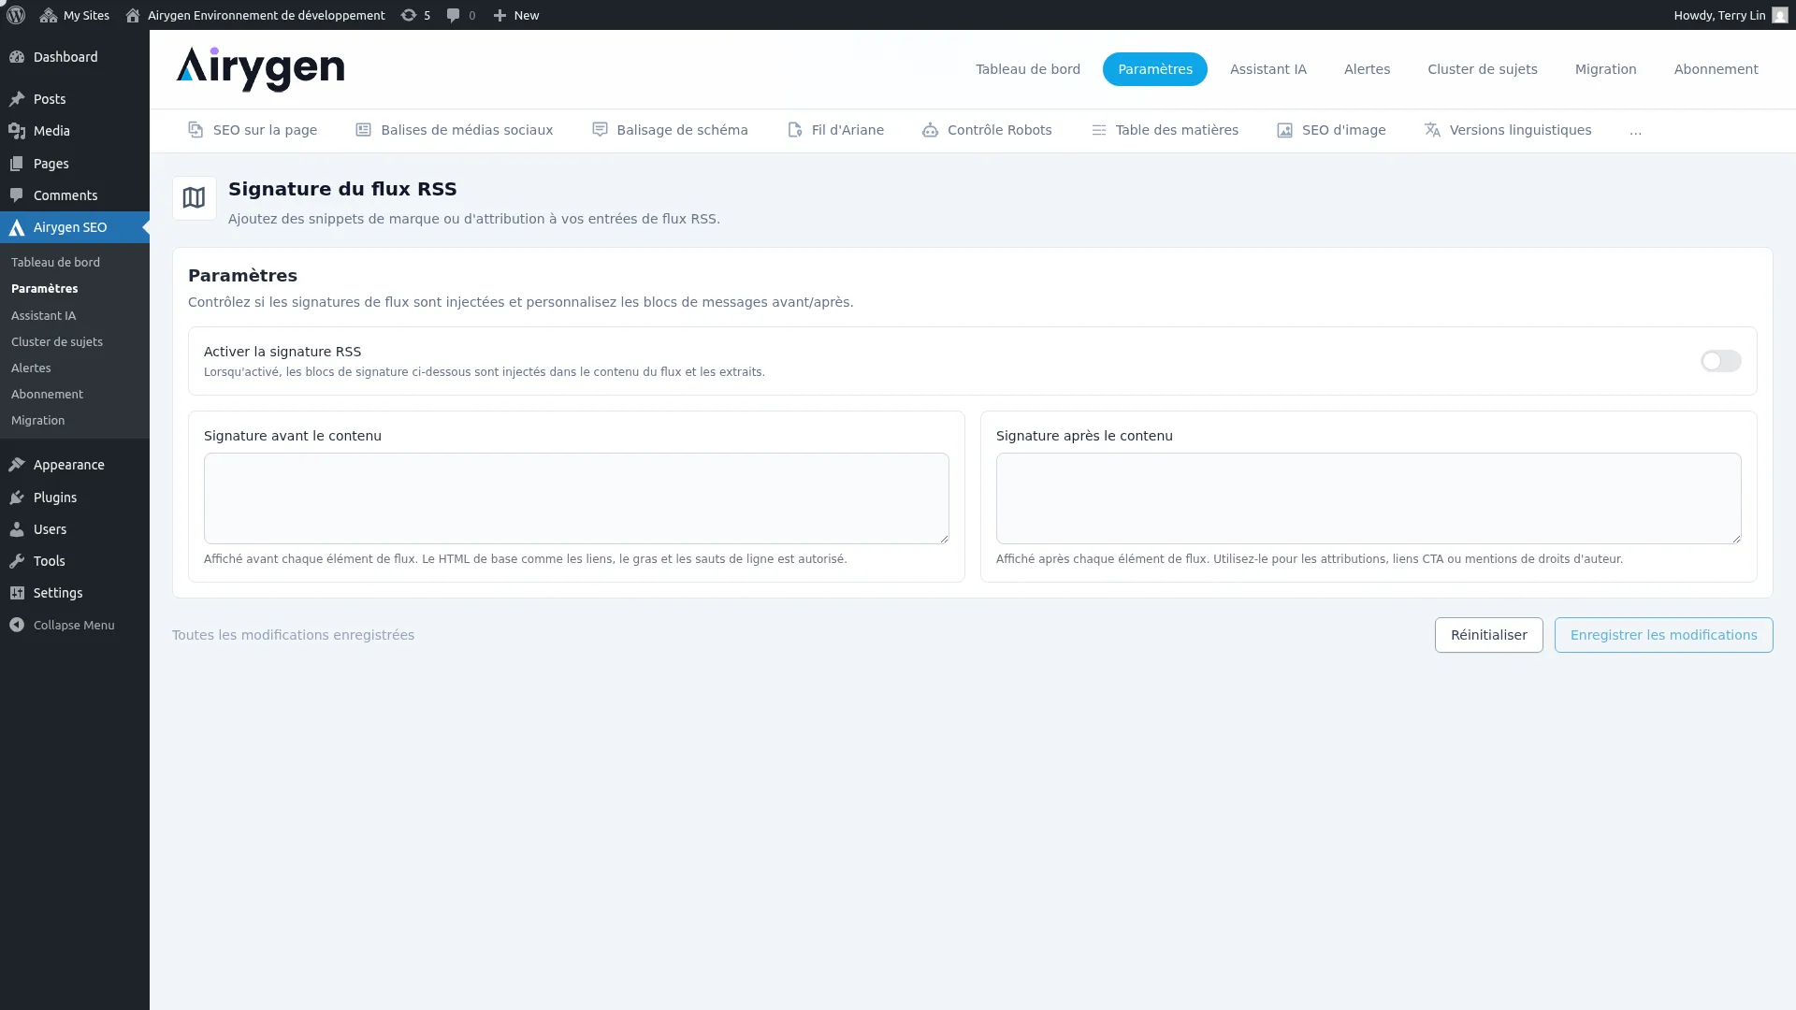Click the WordPress logo icon in admin bar
The image size is (1796, 1010).
click(16, 15)
